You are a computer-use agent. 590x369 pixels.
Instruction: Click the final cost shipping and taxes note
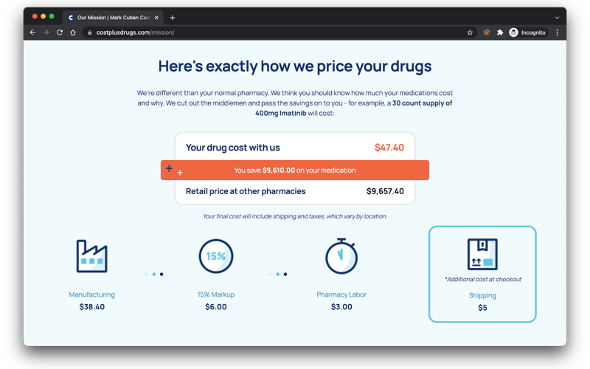[294, 216]
